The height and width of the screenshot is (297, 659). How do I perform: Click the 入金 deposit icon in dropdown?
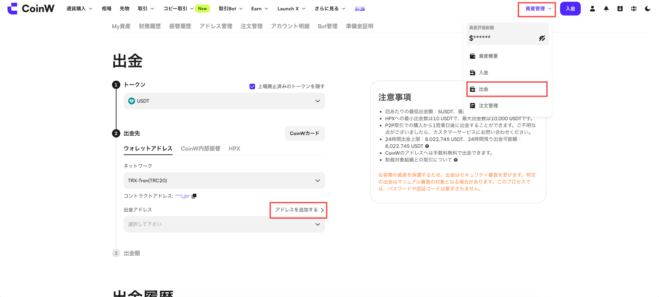pos(473,73)
